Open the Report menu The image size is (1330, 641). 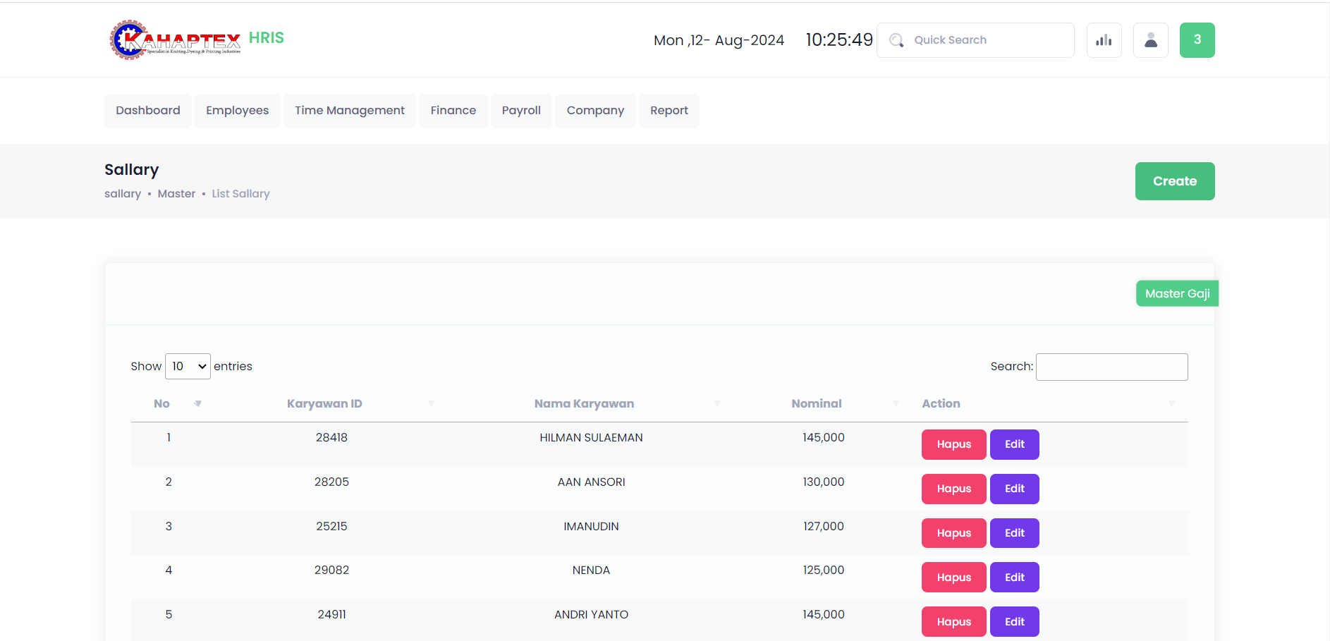tap(669, 111)
